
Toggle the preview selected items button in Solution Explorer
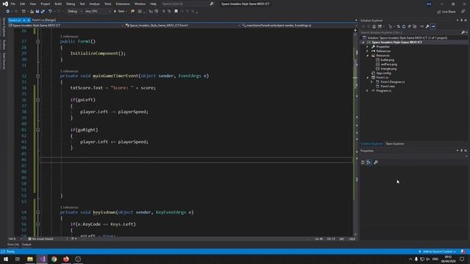[x=433, y=26]
